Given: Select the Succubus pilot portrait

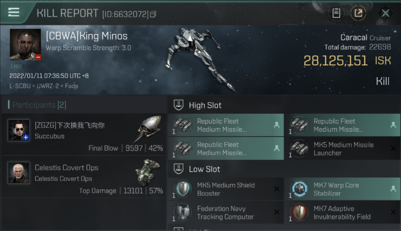Looking at the screenshot, I should [19, 130].
